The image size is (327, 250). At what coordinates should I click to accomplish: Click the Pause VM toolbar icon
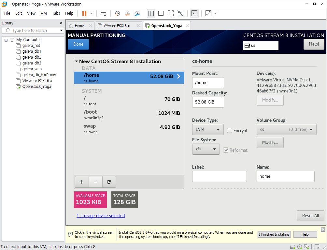[84, 13]
